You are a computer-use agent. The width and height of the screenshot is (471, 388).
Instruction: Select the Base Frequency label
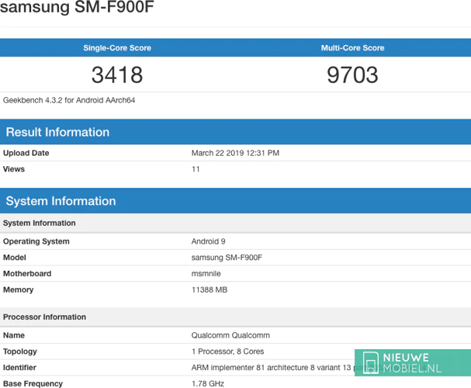coord(33,383)
